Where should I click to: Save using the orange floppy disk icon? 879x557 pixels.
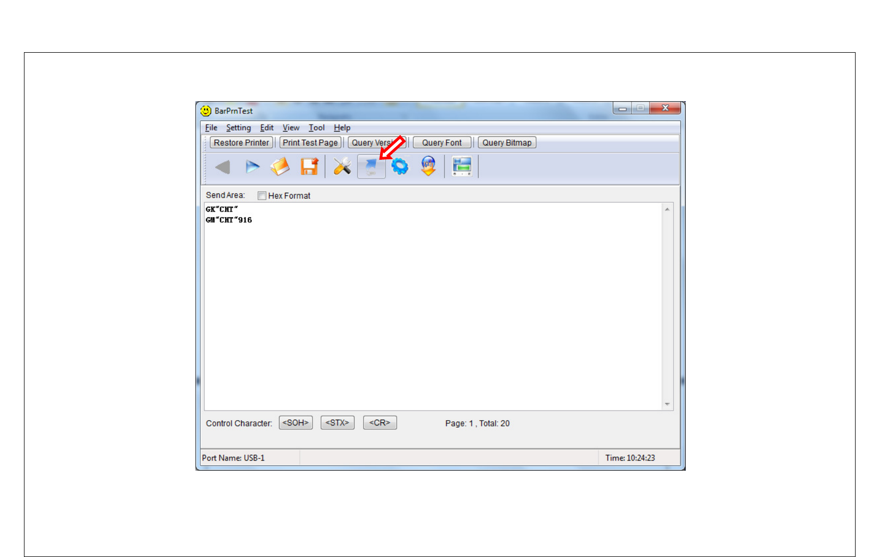[x=309, y=167]
